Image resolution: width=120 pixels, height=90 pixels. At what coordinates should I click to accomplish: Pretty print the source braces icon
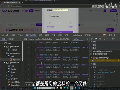[x=25, y=85]
